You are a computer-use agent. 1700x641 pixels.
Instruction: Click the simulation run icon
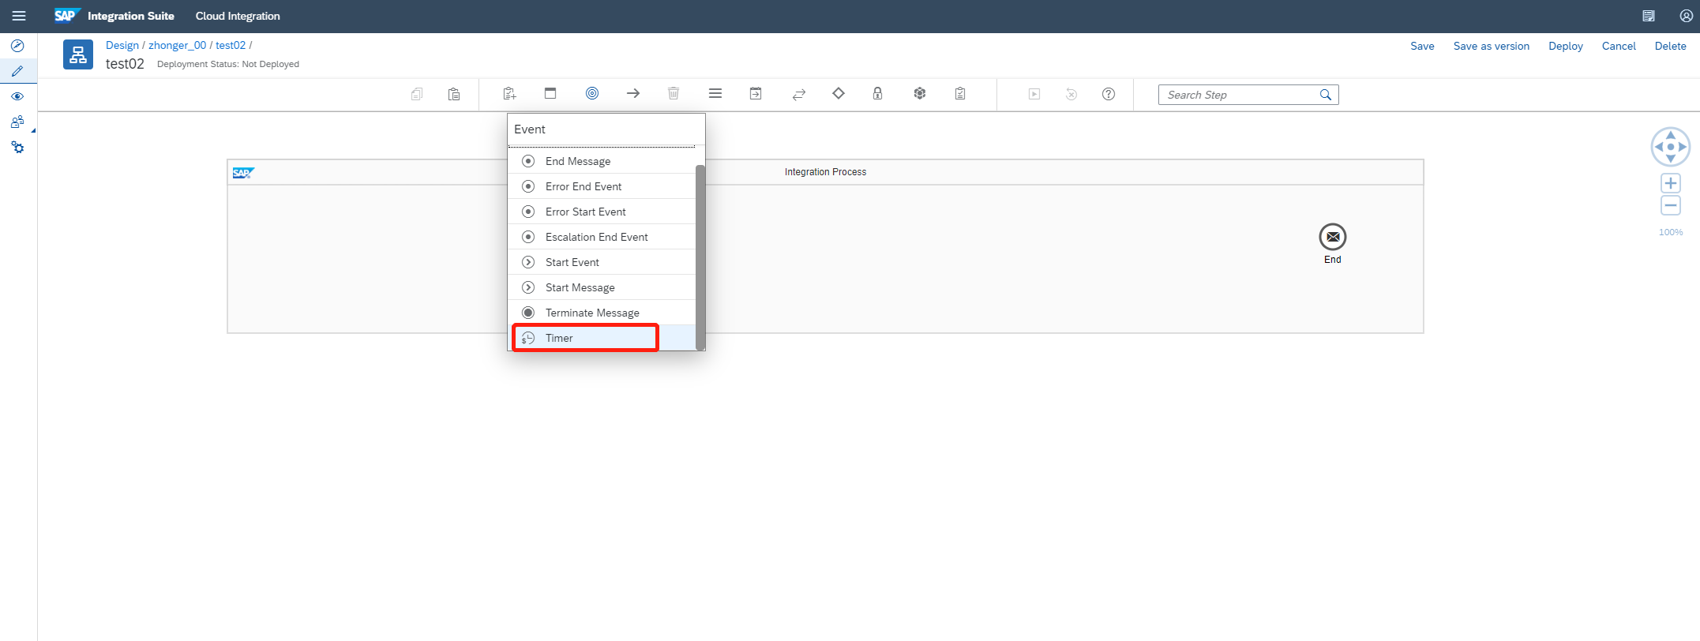tap(1034, 94)
